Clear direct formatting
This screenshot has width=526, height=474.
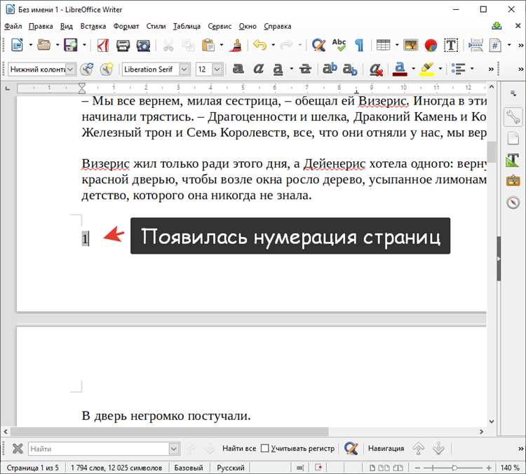click(x=377, y=69)
